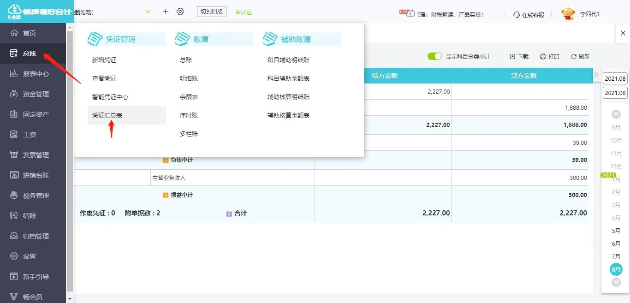Open the 首页 home sidebar item

coord(33,33)
